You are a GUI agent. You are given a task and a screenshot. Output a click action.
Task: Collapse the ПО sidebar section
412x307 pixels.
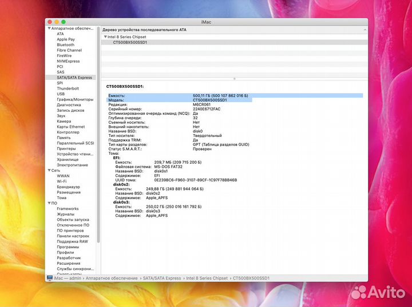click(x=49, y=203)
